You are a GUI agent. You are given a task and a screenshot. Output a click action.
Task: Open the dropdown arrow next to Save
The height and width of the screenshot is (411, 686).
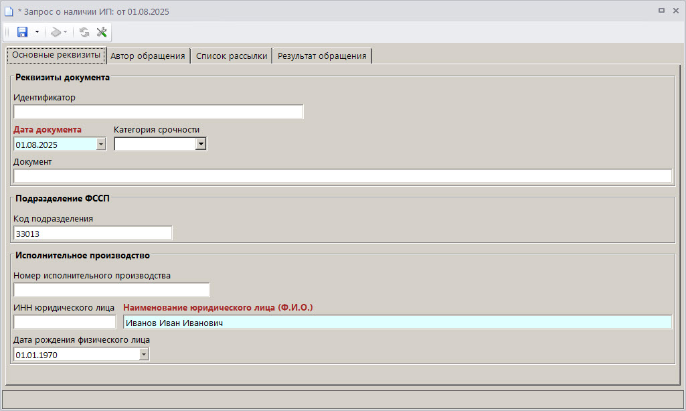[x=37, y=32]
